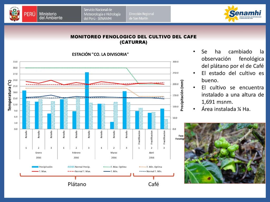Click the Abril month label

pyautogui.click(x=152, y=153)
